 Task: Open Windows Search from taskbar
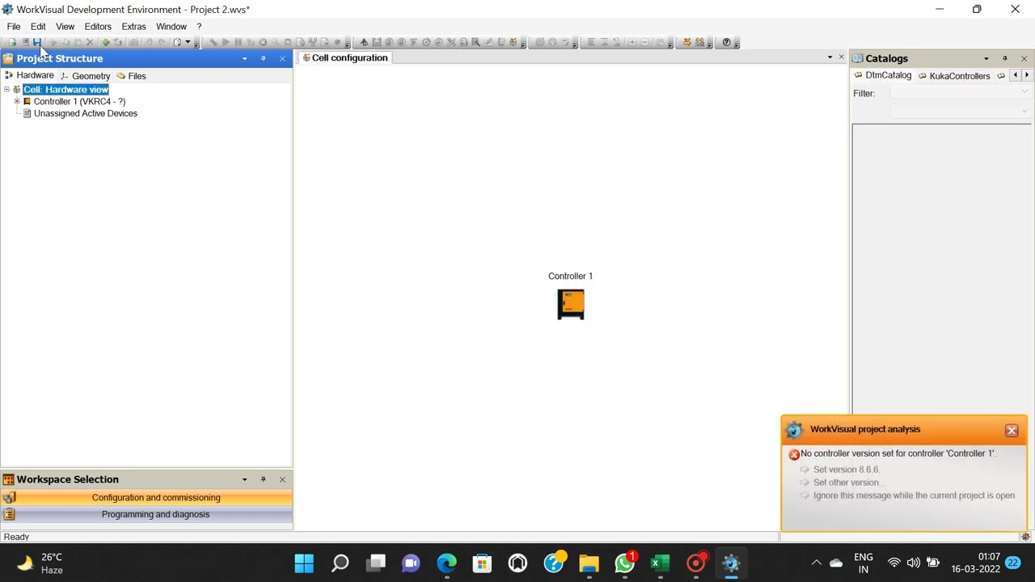click(x=340, y=563)
